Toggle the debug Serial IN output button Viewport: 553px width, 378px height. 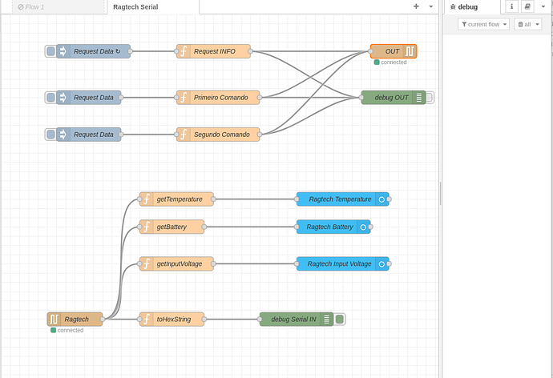click(339, 320)
